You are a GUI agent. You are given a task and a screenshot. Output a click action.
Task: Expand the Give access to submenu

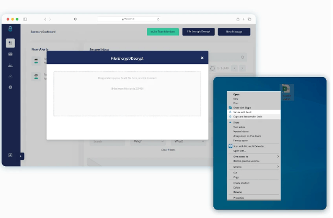tap(254, 157)
